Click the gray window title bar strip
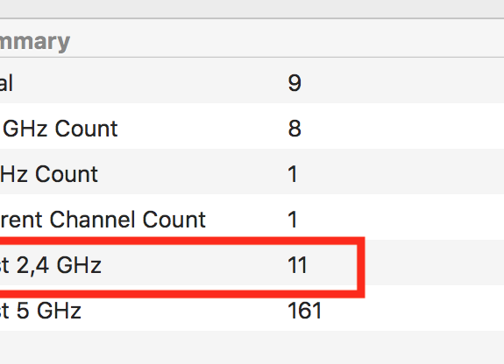Viewport: 504px width, 364px height. [x=252, y=9]
